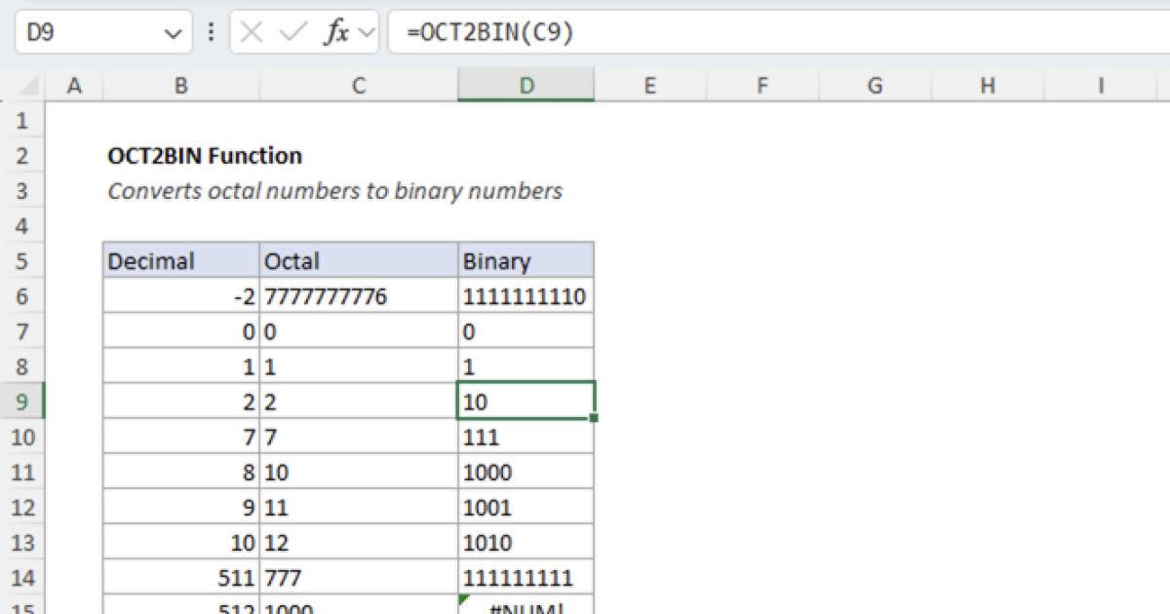1170x614 pixels.
Task: Click the fill handle on cell D9
Action: point(593,416)
